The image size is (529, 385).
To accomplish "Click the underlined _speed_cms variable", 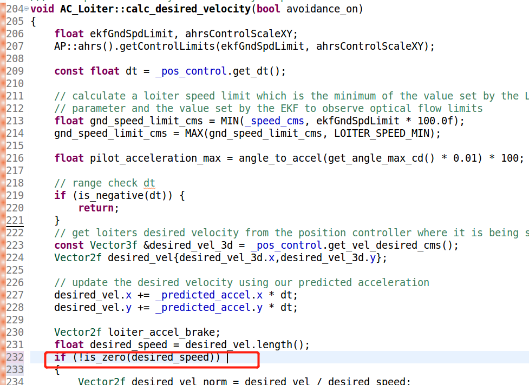I will [x=276, y=121].
